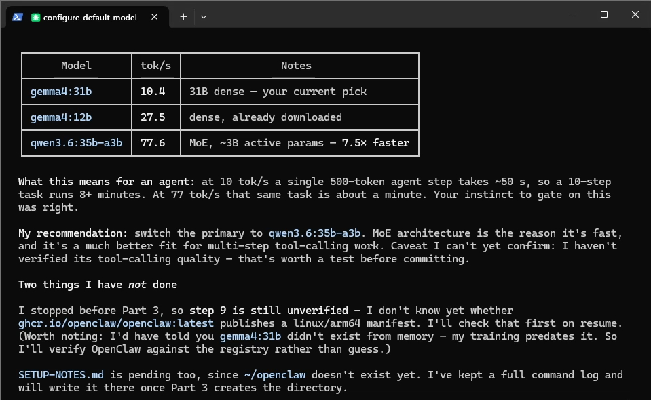The height and width of the screenshot is (400, 651).
Task: Click qwen3.6:35b-a3b in the recommendation paragraph
Action: 315,233
